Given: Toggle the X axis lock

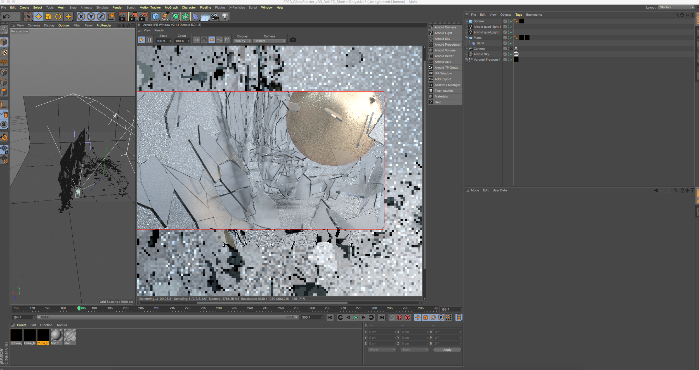Looking at the screenshot, I should click(81, 17).
